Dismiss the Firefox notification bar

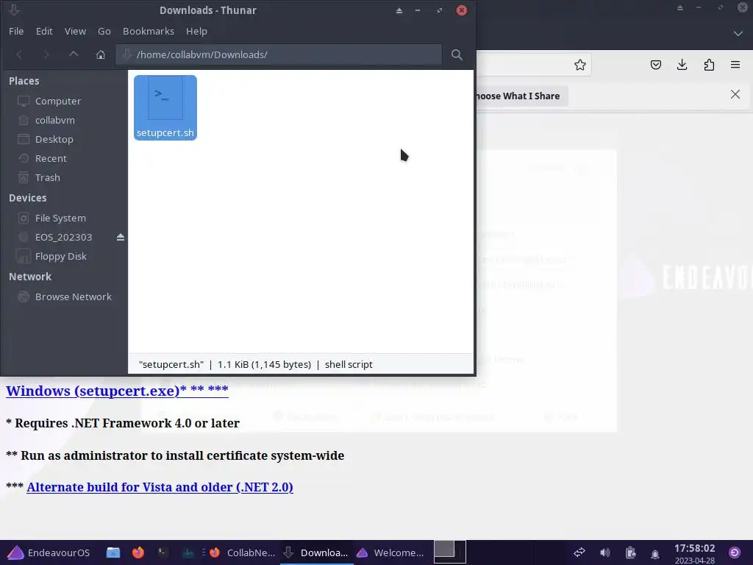coord(735,94)
